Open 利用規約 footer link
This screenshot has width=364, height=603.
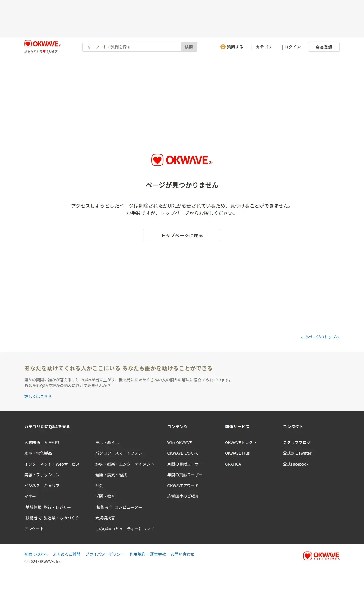tap(137, 554)
